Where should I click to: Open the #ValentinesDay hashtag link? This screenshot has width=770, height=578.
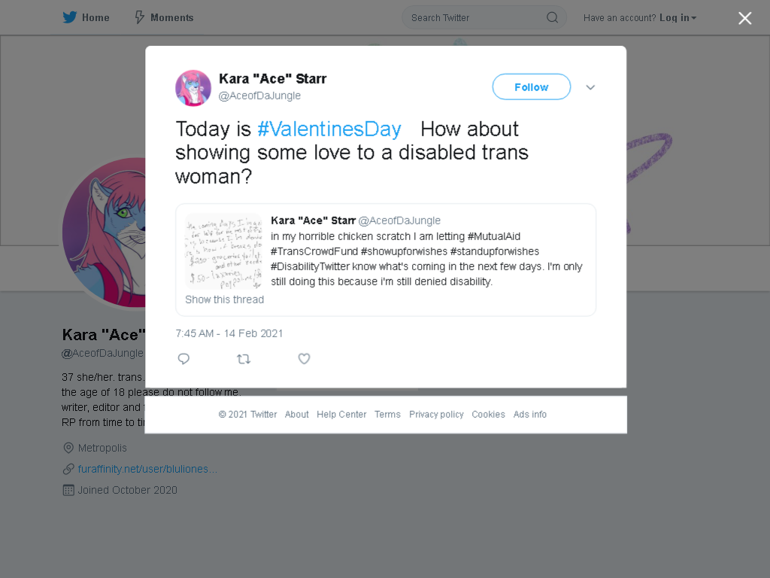tap(329, 129)
